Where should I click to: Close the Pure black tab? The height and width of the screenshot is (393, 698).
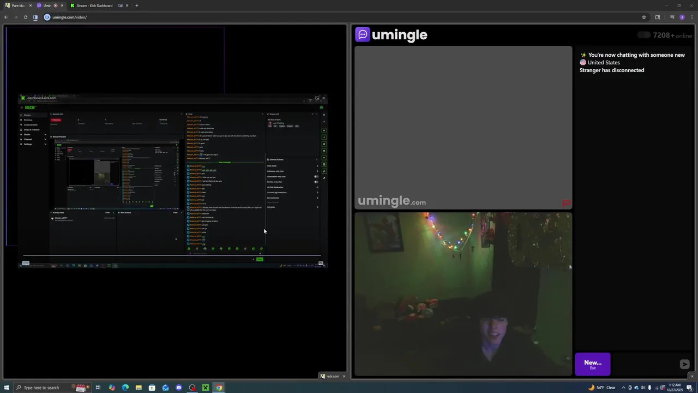click(x=29, y=5)
